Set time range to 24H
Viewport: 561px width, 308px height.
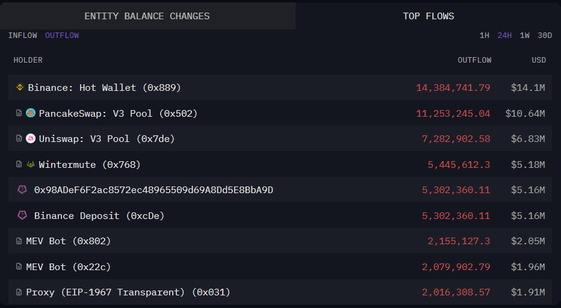tap(504, 35)
